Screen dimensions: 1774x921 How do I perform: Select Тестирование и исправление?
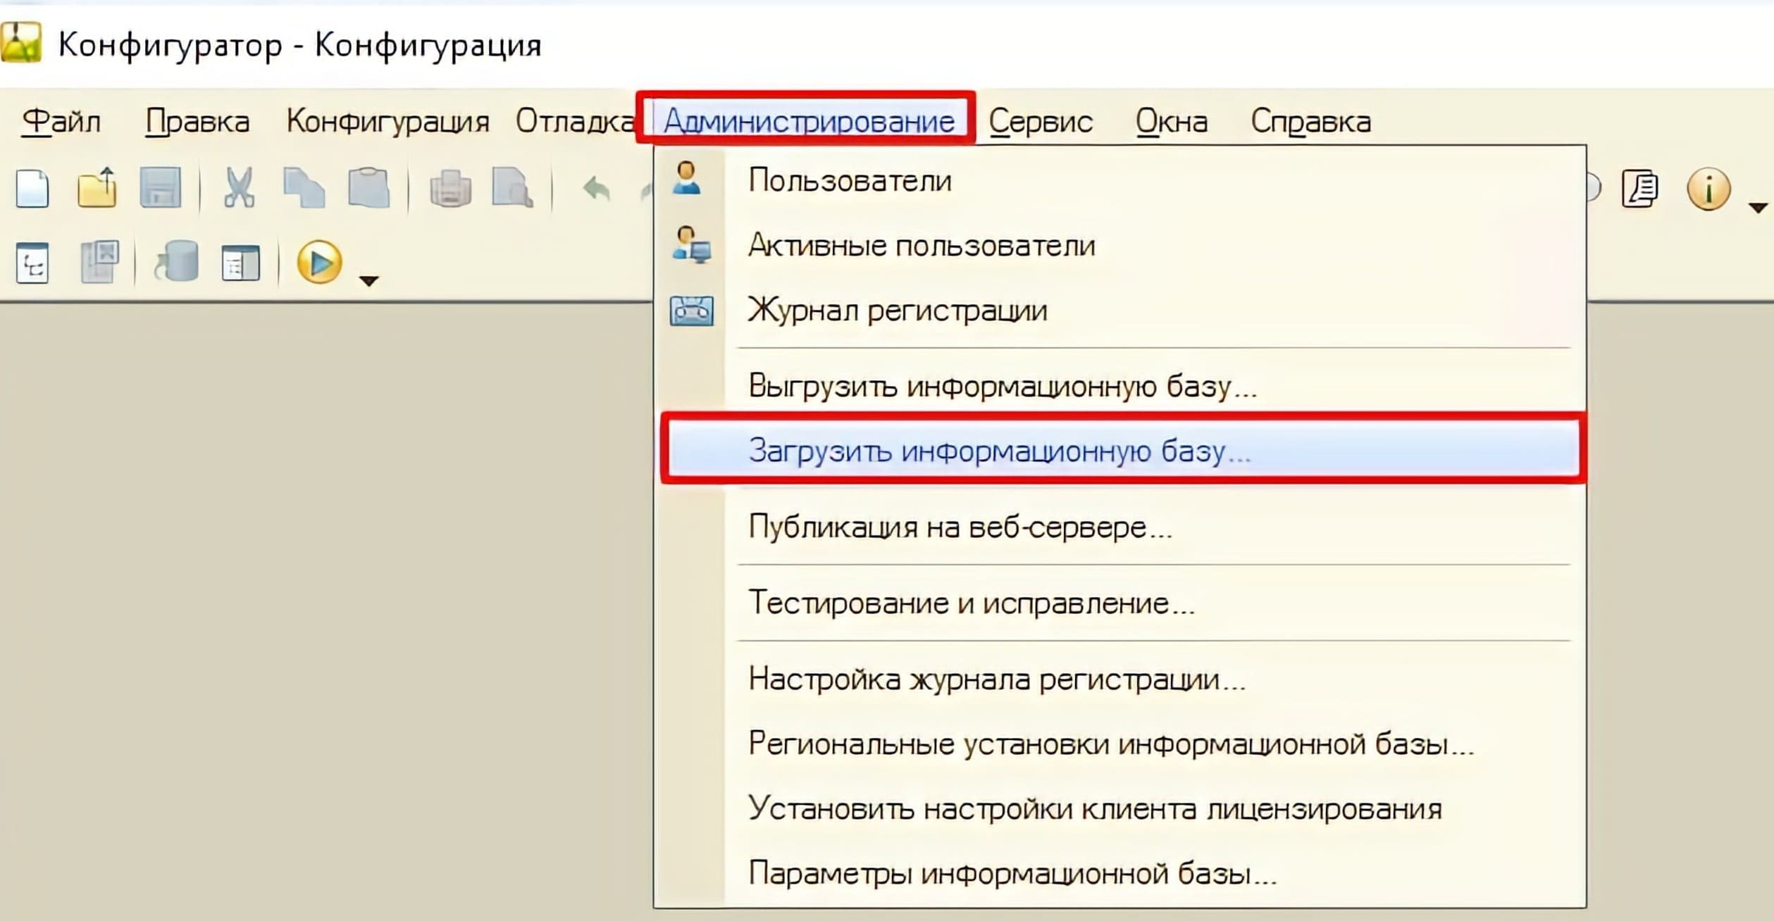click(x=1120, y=603)
